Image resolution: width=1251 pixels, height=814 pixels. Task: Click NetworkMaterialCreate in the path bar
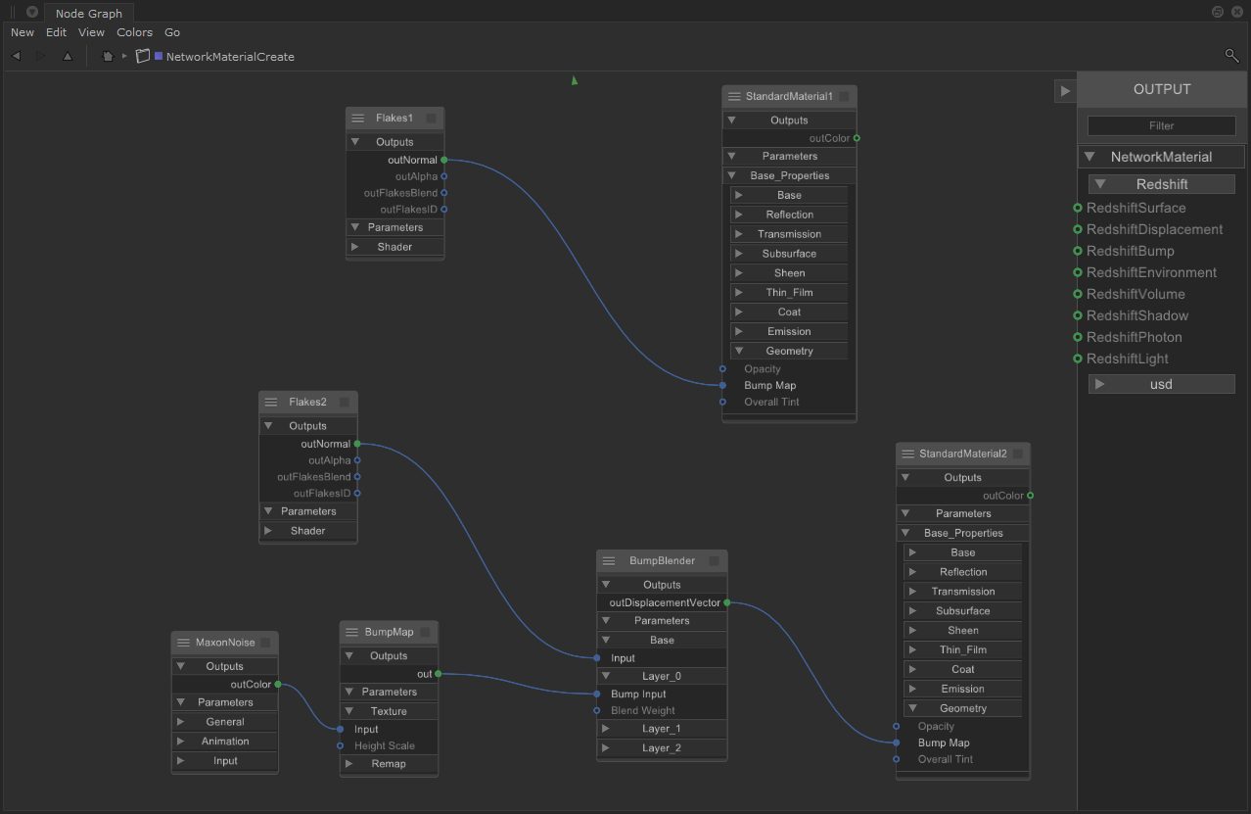point(230,57)
